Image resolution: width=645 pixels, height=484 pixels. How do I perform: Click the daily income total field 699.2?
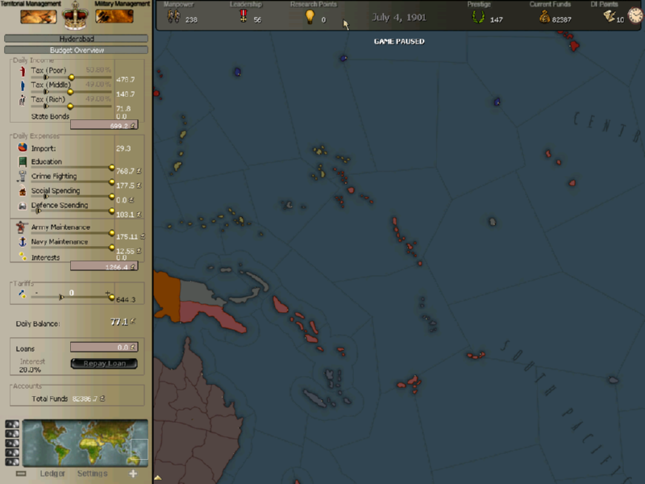click(104, 125)
